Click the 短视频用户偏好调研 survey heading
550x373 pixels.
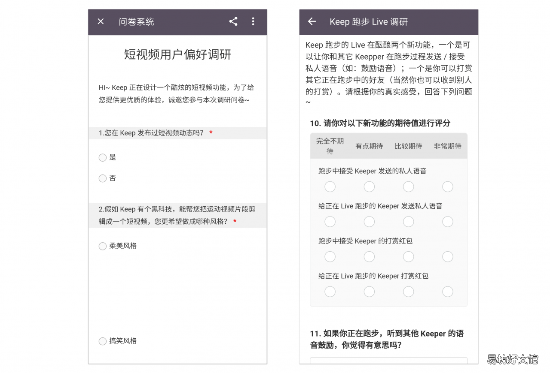coord(177,54)
